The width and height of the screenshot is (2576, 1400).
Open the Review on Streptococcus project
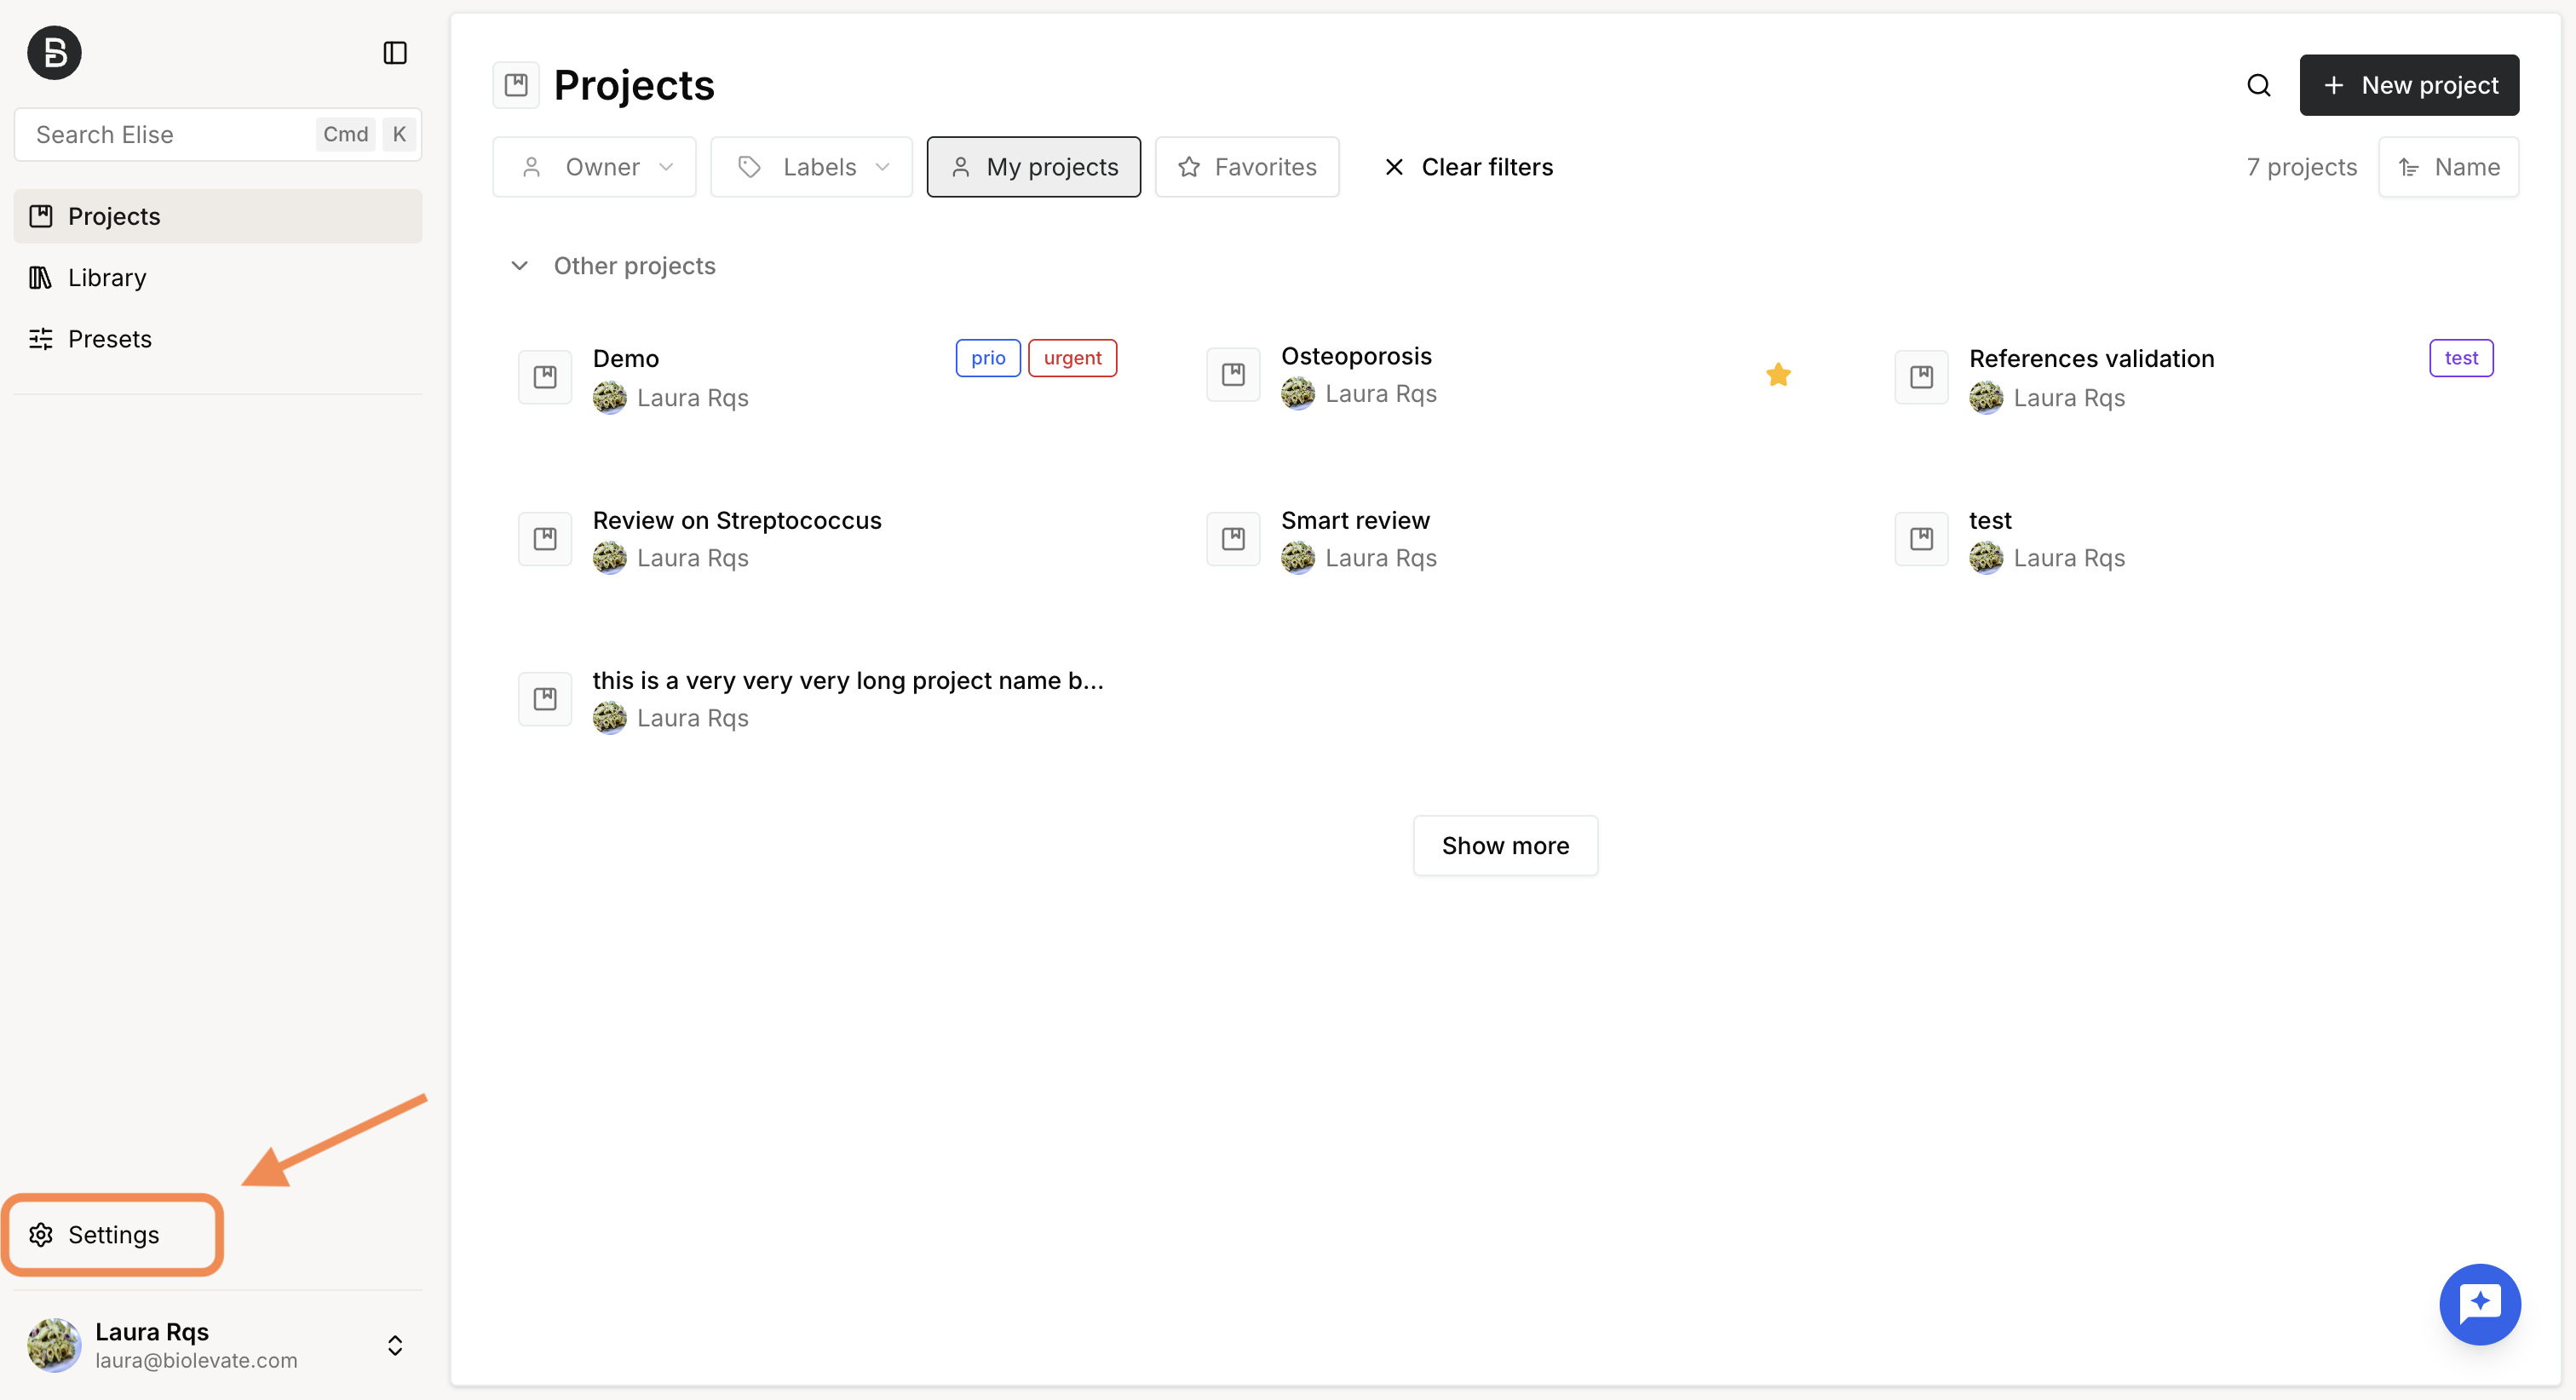(737, 520)
